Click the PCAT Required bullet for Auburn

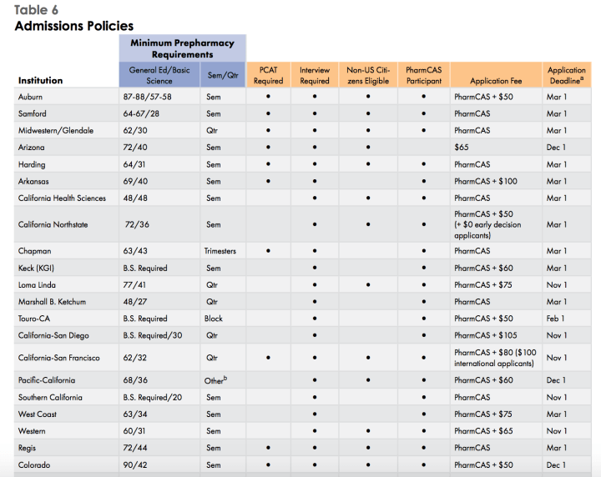[268, 97]
